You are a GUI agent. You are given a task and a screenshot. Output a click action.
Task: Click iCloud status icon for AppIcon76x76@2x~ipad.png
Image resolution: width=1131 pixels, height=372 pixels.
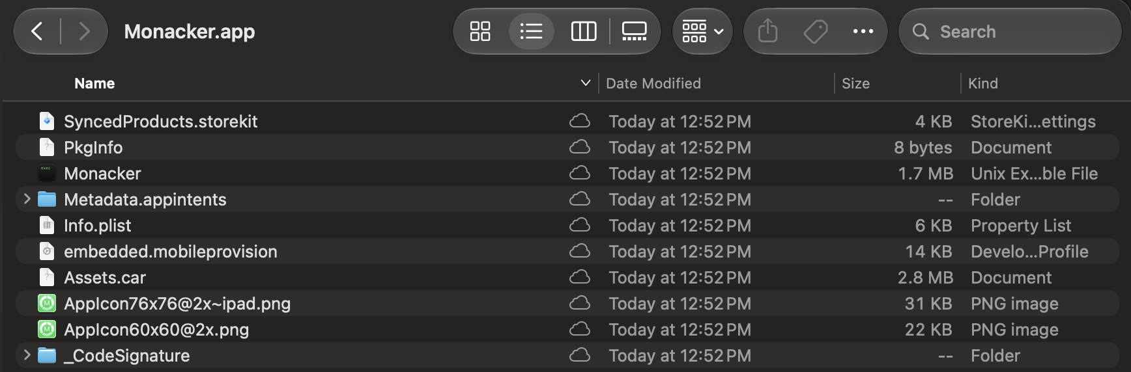tap(580, 303)
